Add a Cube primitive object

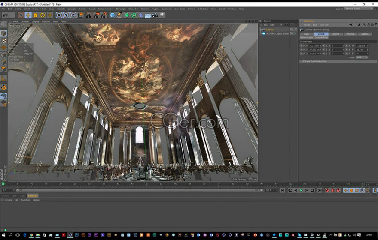click(113, 15)
